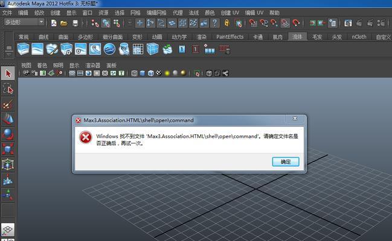Screen dimensions: 392x241
Task: Click the viewport wireframe cube icon
Action: coord(134,73)
